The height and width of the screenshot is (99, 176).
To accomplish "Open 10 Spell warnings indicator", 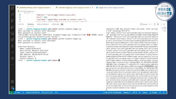I will [x=153, y=92].
